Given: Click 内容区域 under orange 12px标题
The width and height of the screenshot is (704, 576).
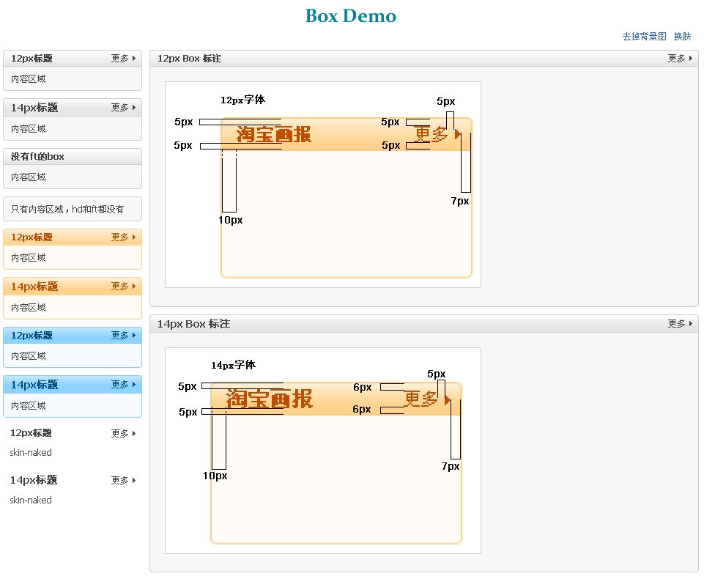Looking at the screenshot, I should (29, 258).
